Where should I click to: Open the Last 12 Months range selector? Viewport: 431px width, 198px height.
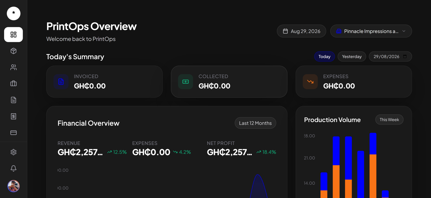[255, 123]
